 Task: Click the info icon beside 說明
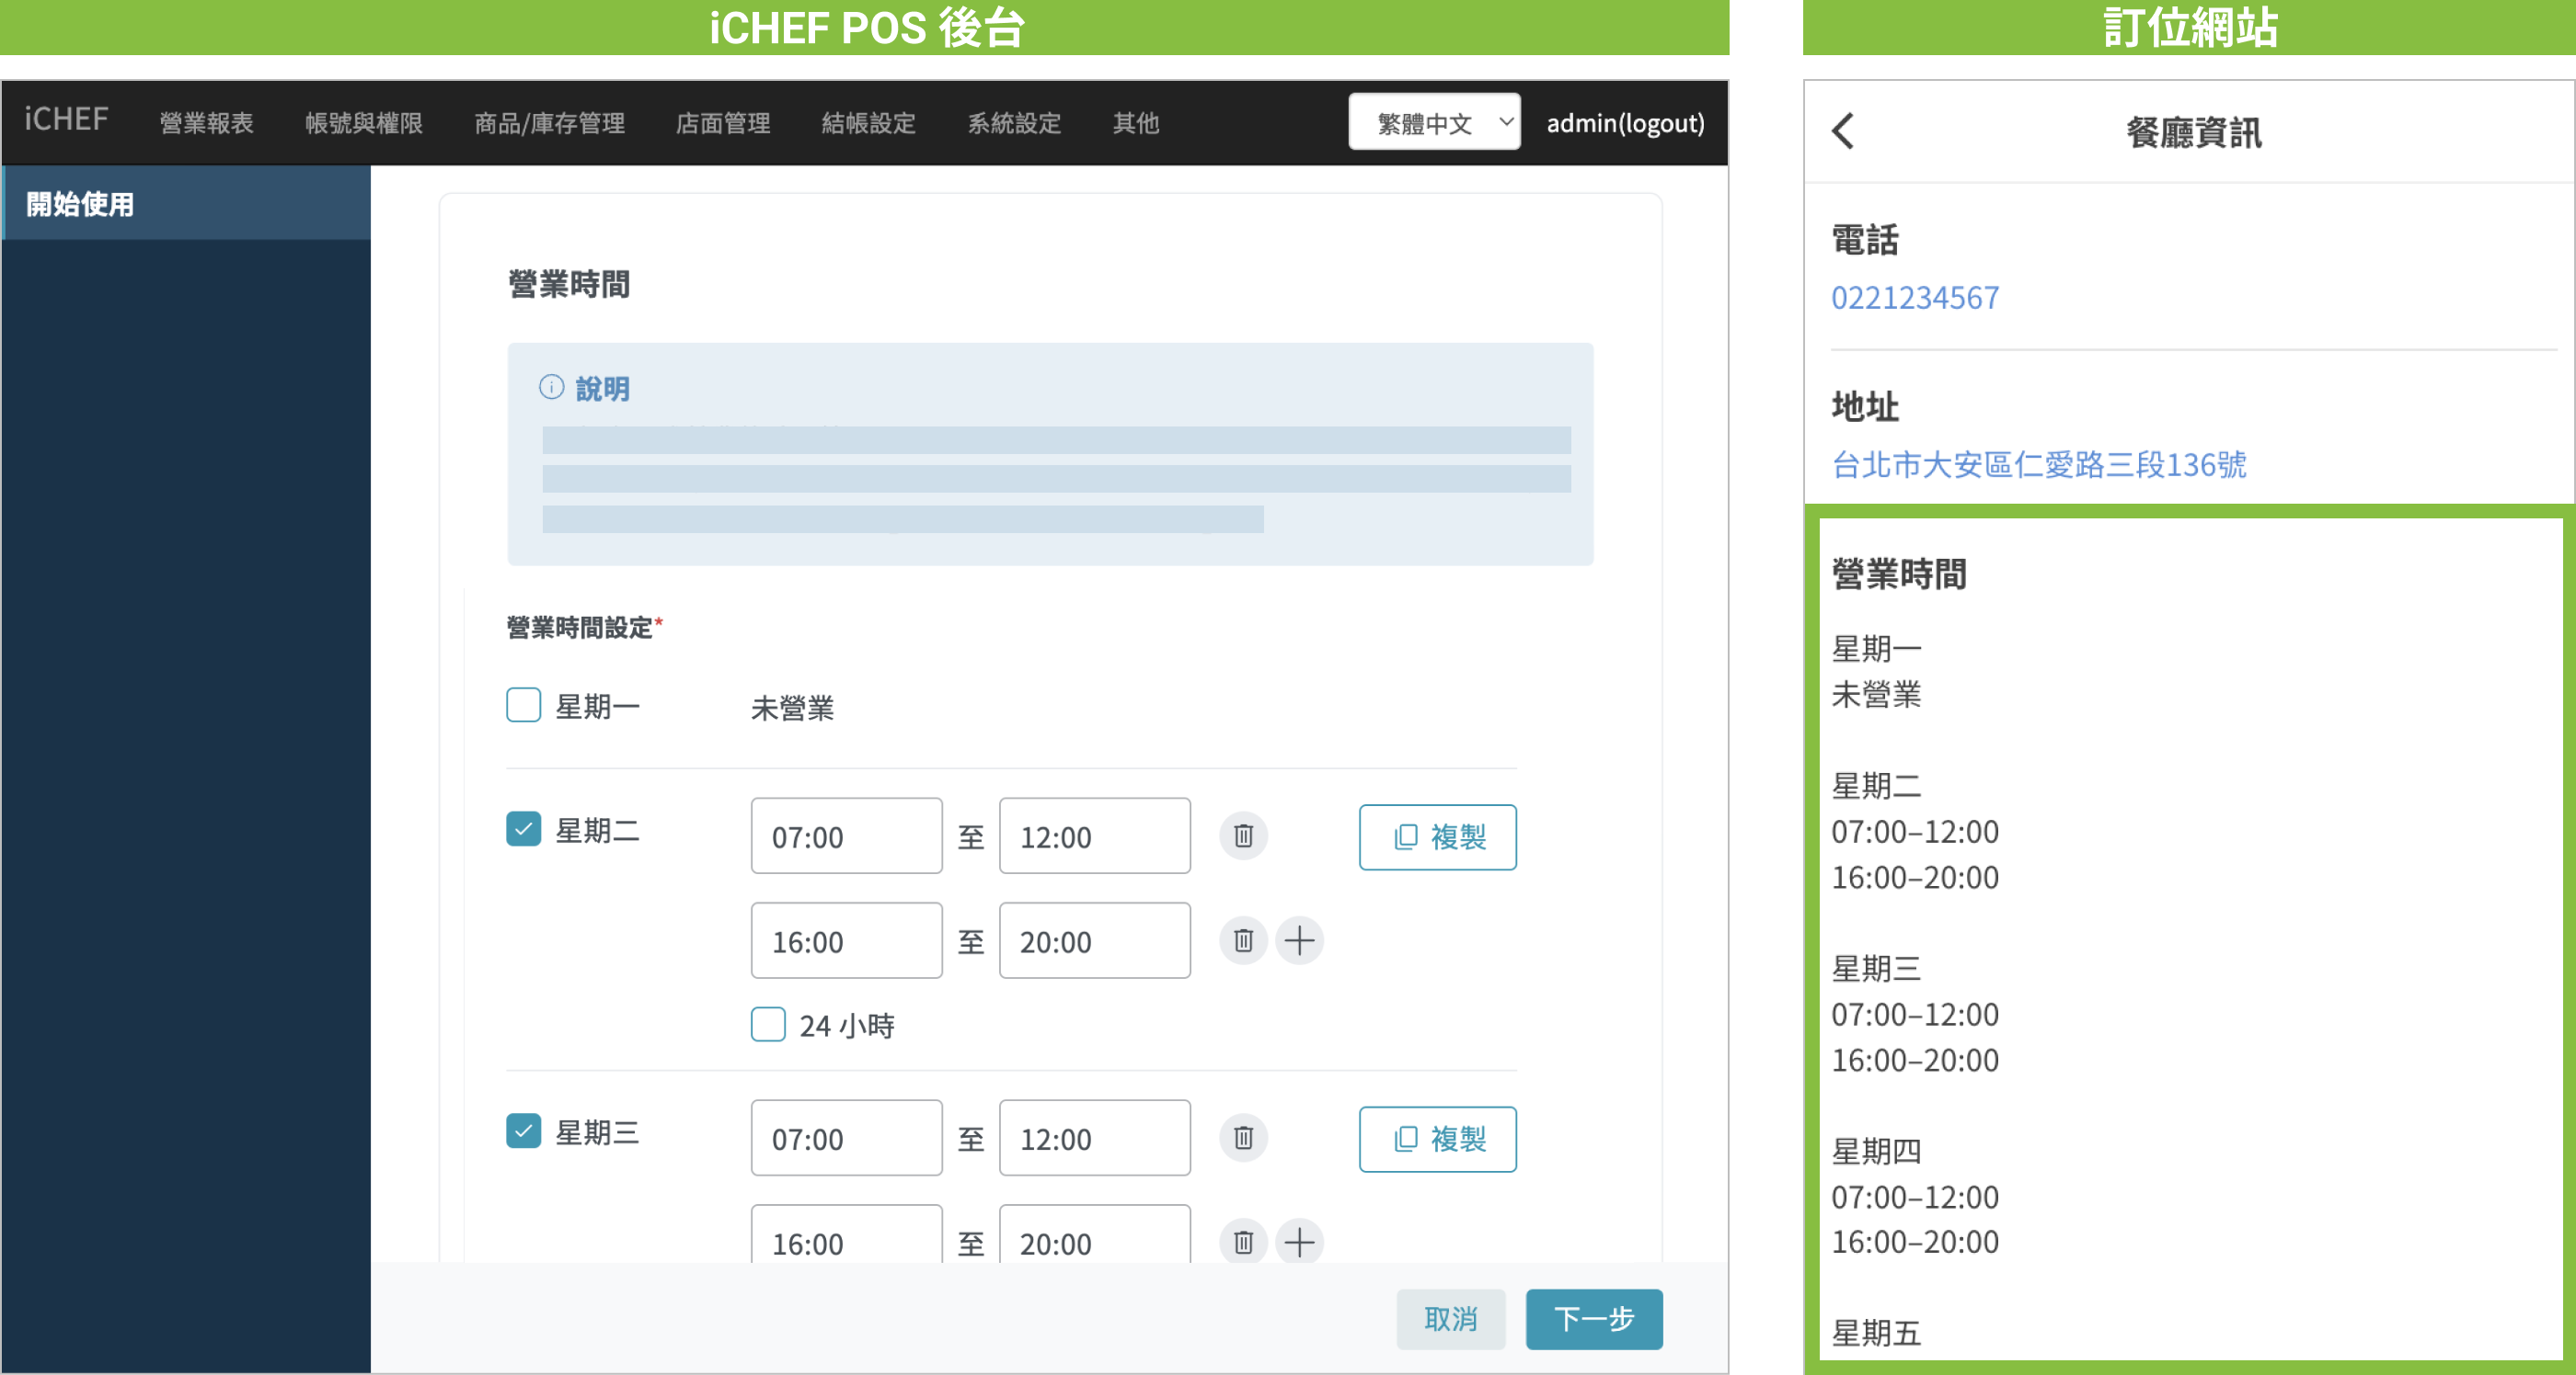pos(553,388)
